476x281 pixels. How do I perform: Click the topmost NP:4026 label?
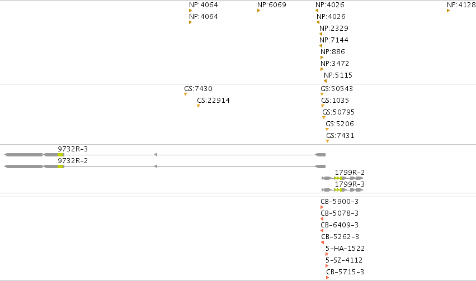[330, 5]
